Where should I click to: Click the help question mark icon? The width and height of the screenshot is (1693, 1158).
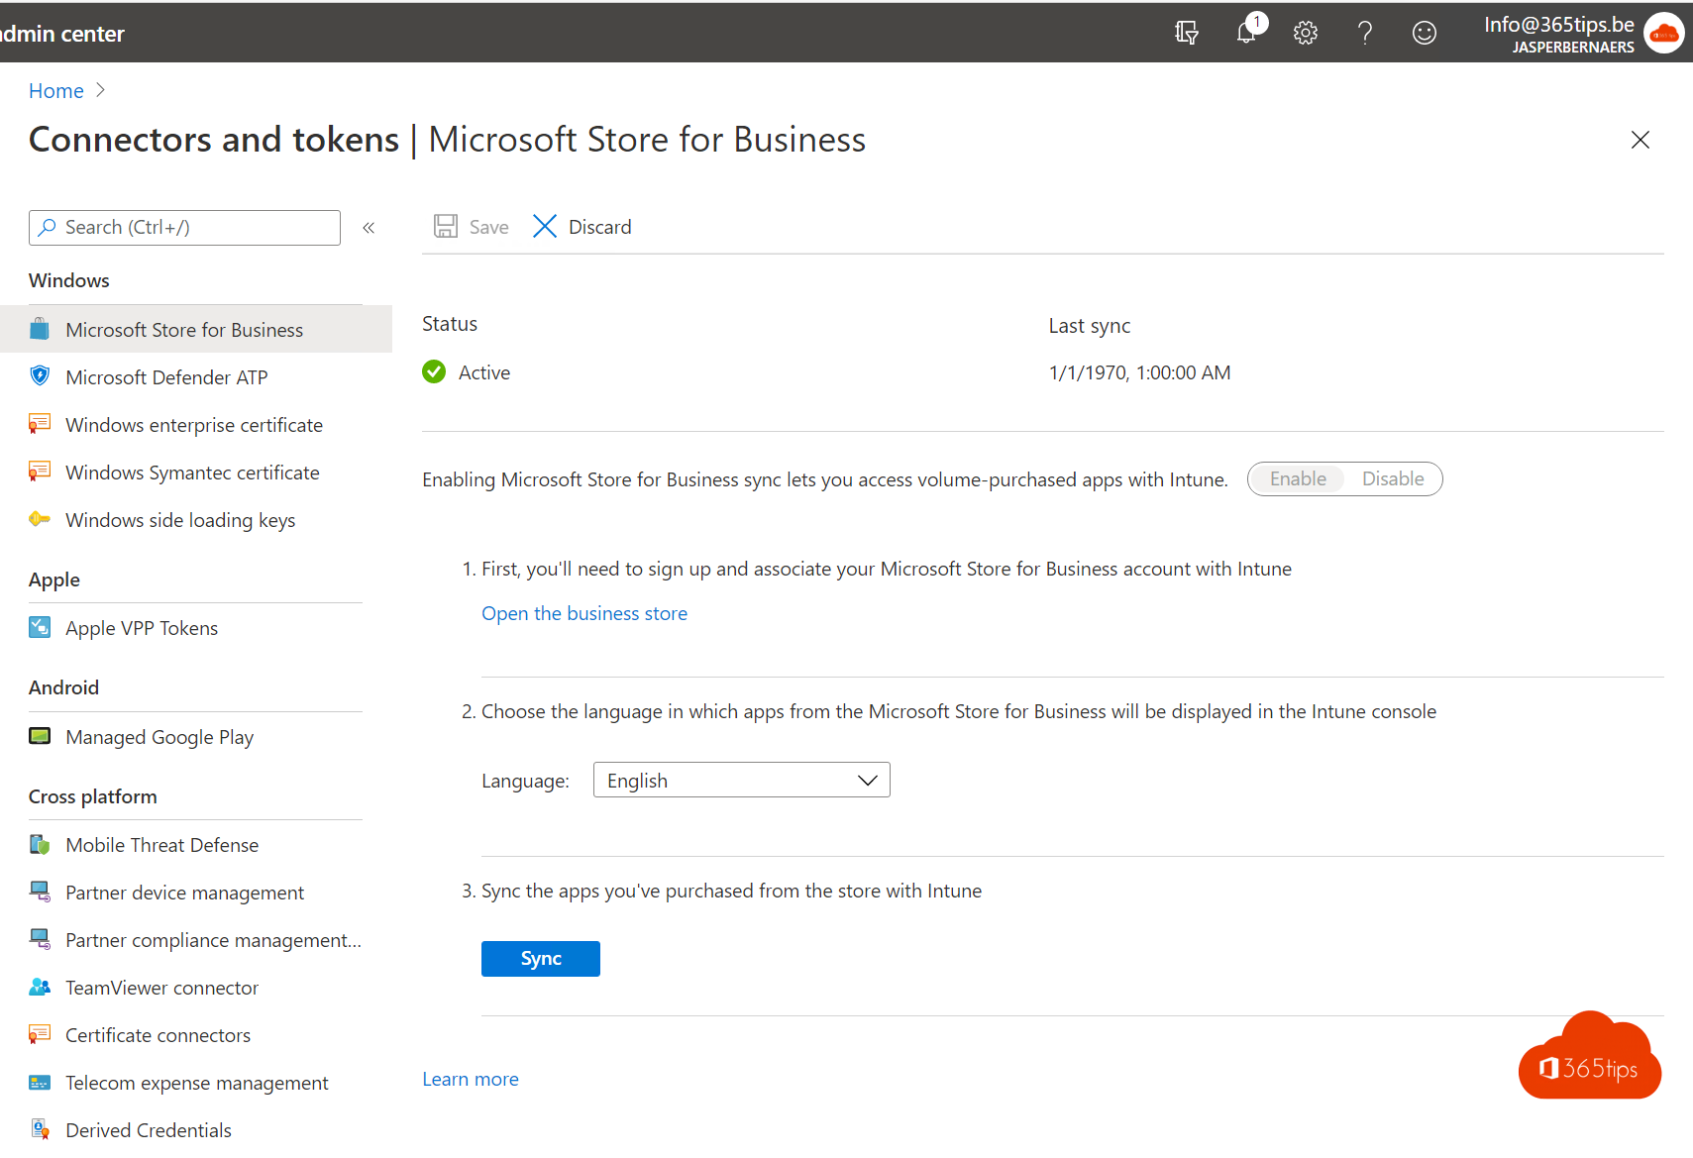(1364, 32)
